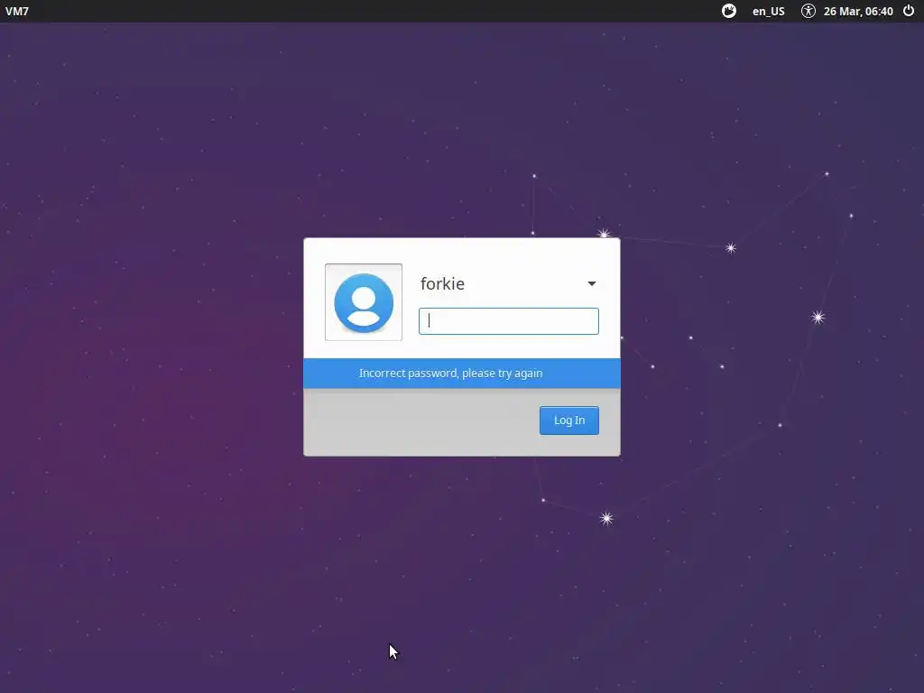The image size is (924, 693).
Task: Open the accessibility menu icon
Action: [808, 11]
